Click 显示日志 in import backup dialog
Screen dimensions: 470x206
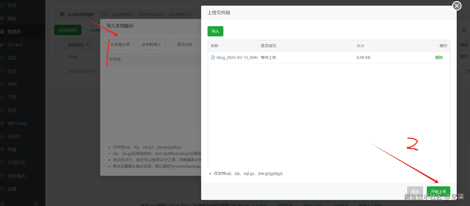pyautogui.click(x=185, y=45)
